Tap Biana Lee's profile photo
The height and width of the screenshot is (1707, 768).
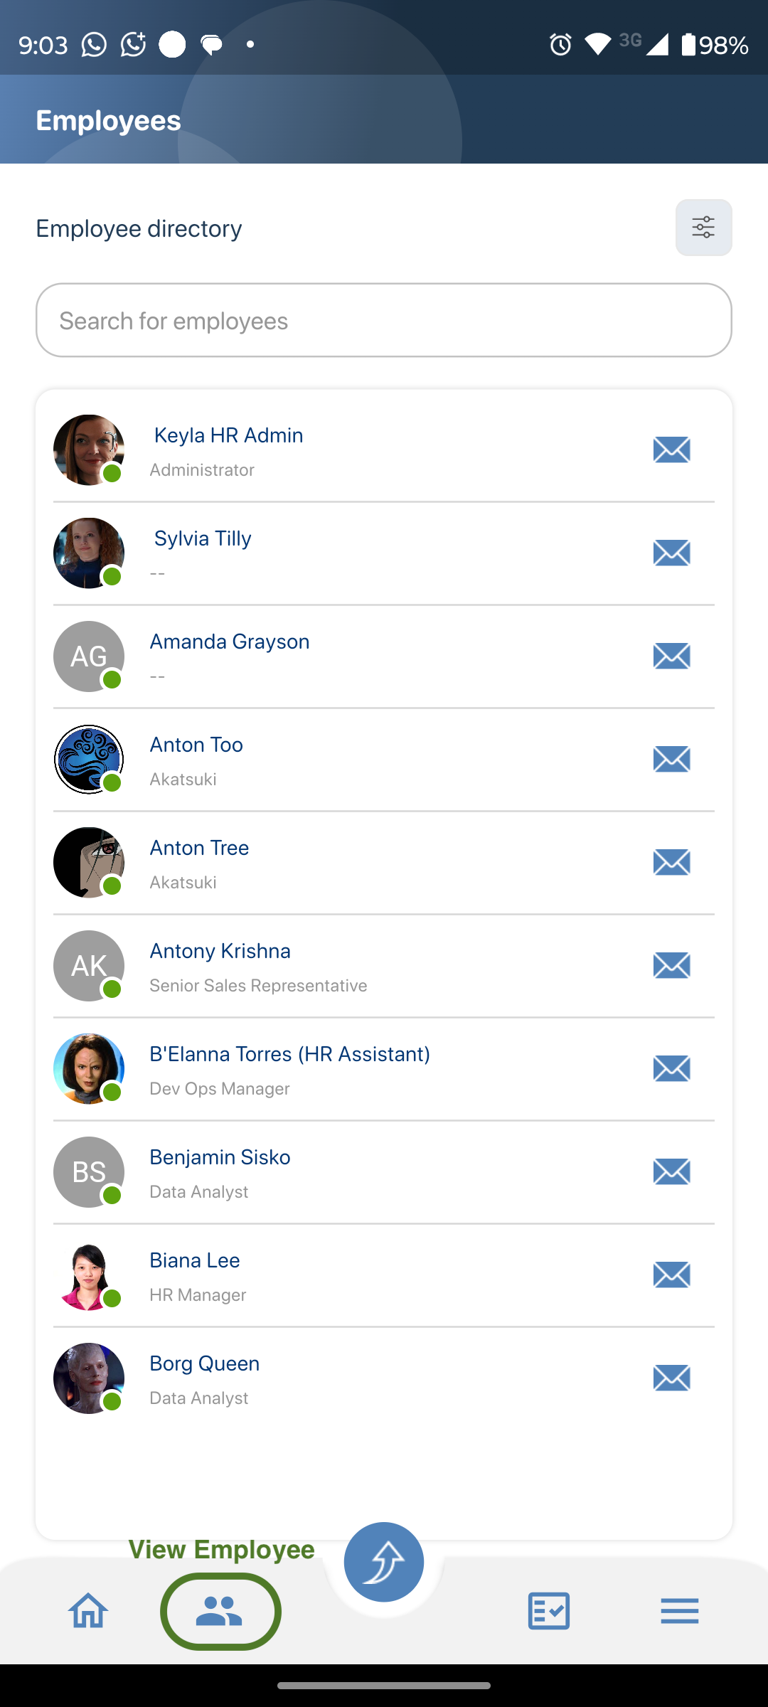89,1275
